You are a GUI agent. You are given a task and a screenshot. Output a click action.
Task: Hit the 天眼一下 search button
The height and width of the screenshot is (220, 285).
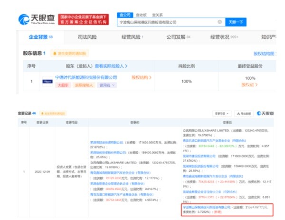click(x=236, y=22)
